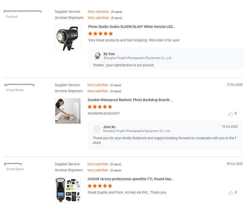Screen dimensions: 248x208
Task: Click the Thailand reviewer's masked username
Action: click(23, 12)
